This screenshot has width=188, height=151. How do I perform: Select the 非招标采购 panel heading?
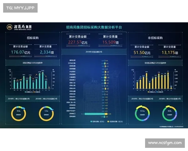pos(155,38)
